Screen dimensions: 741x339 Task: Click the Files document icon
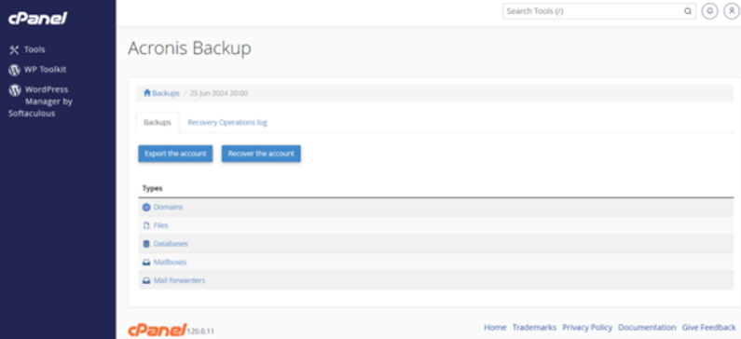(x=146, y=225)
